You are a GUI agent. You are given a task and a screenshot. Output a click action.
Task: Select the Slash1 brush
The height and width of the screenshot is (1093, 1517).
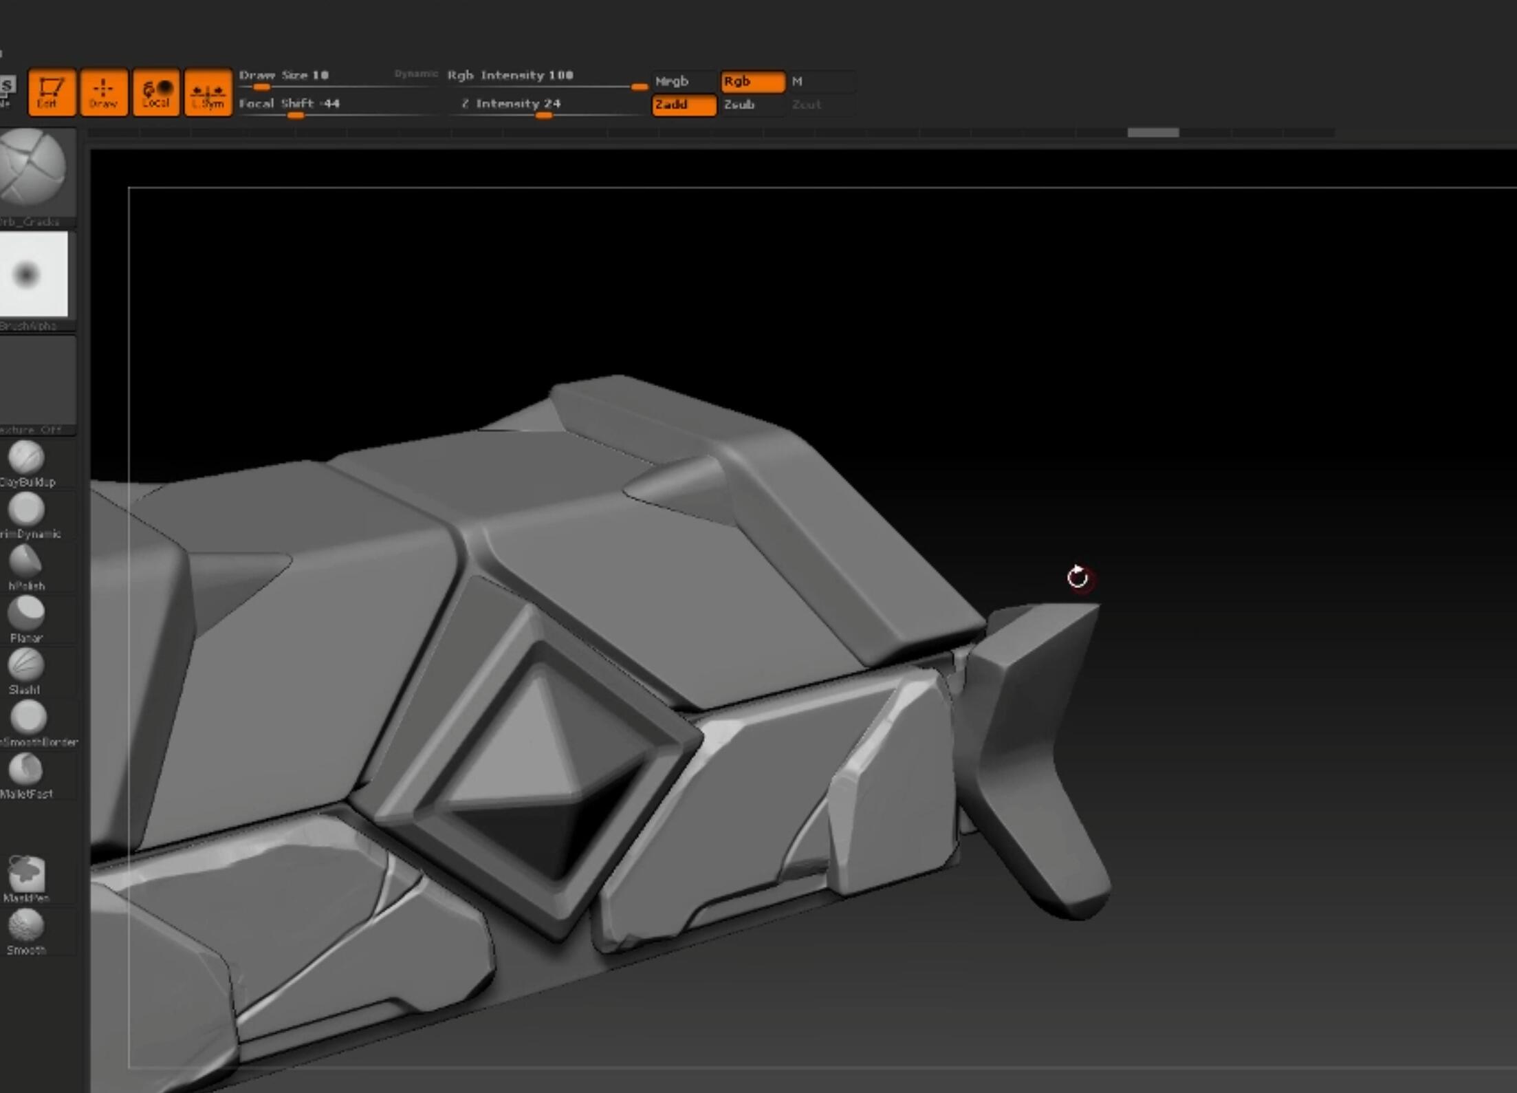click(26, 671)
